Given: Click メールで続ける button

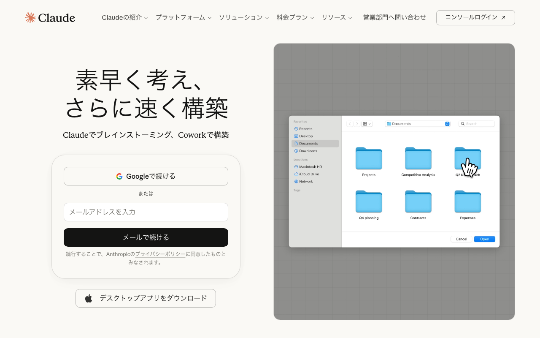Looking at the screenshot, I should pos(146,237).
